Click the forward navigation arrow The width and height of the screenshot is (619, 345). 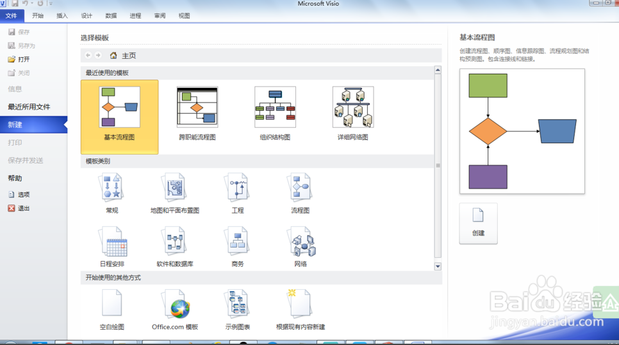click(x=98, y=55)
